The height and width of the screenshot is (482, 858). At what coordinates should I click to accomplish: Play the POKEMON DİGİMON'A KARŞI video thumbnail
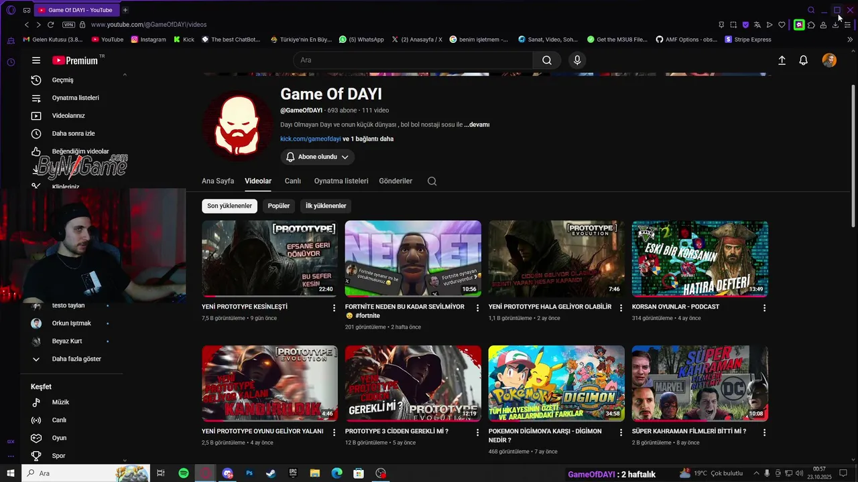click(x=556, y=384)
